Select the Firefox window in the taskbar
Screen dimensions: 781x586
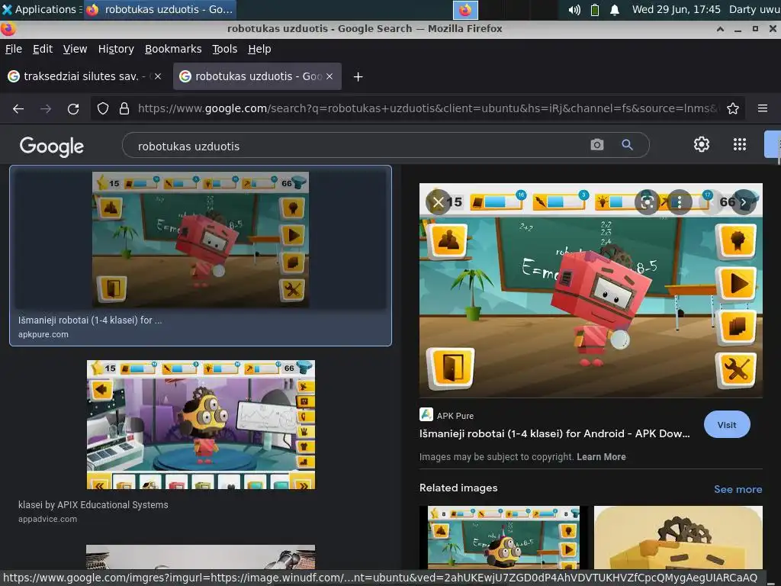(159, 9)
